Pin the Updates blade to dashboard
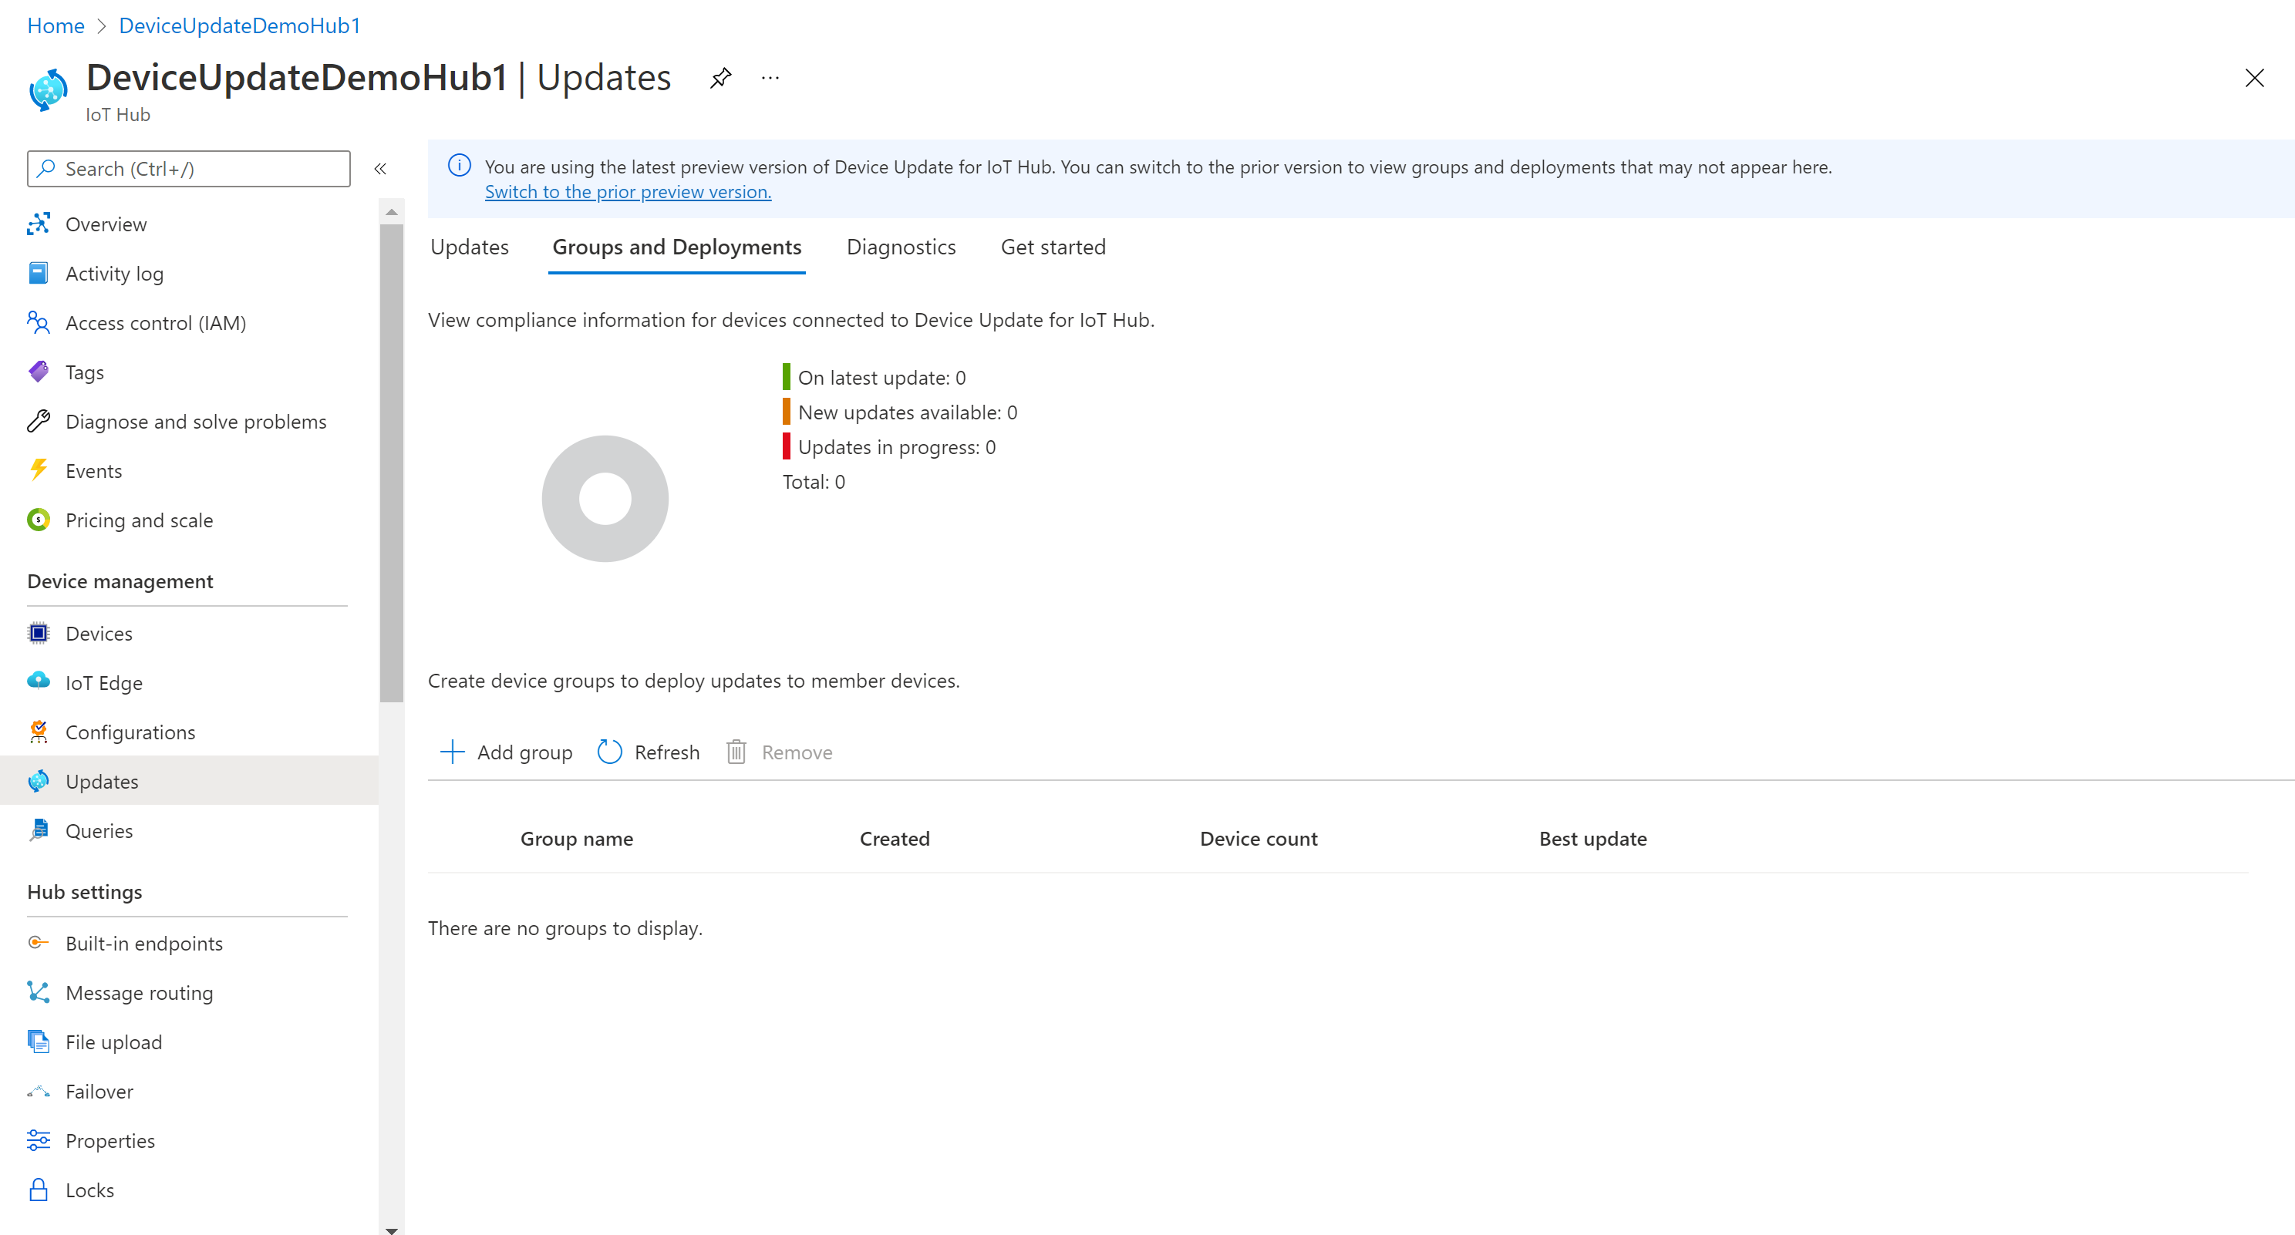The width and height of the screenshot is (2295, 1235). [720, 79]
